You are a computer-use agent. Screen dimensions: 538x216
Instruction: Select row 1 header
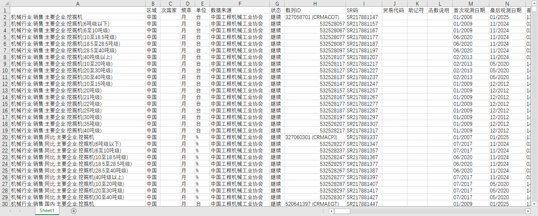pyautogui.click(x=5, y=10)
